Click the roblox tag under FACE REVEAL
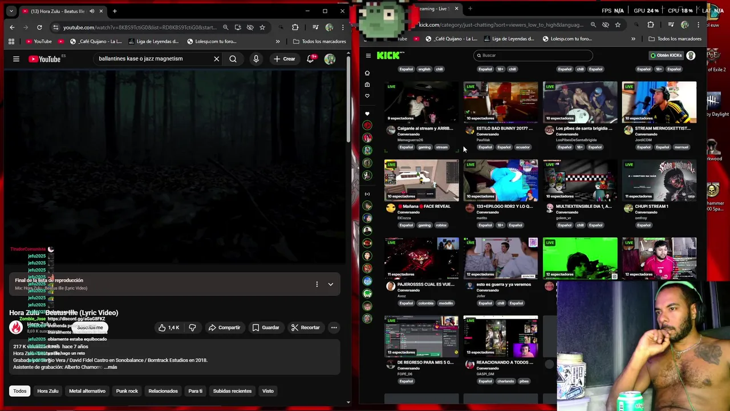This screenshot has width=730, height=411. point(441,225)
